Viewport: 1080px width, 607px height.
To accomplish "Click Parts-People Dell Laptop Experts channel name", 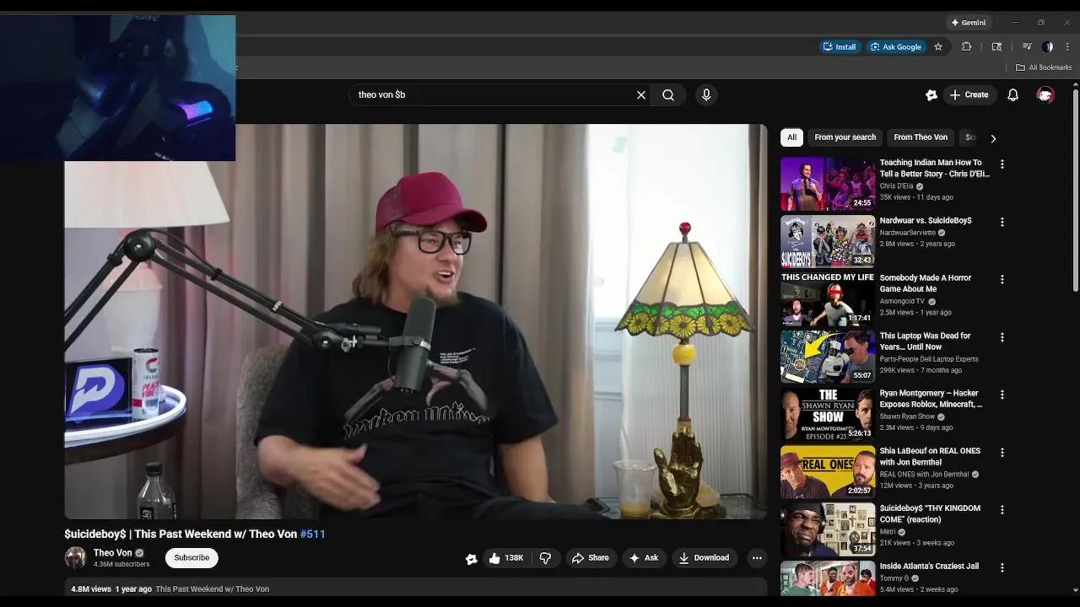I will pyautogui.click(x=929, y=359).
